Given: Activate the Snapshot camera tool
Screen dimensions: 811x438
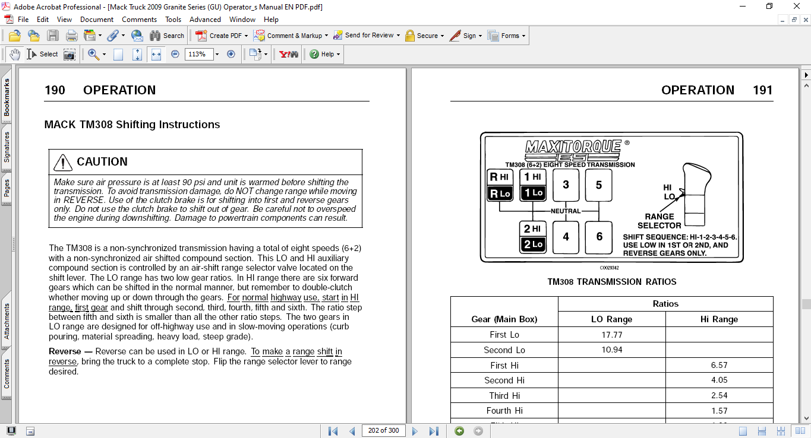Looking at the screenshot, I should click(x=70, y=54).
